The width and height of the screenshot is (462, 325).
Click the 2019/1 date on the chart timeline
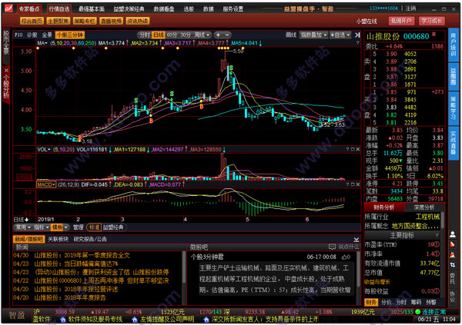[46, 220]
